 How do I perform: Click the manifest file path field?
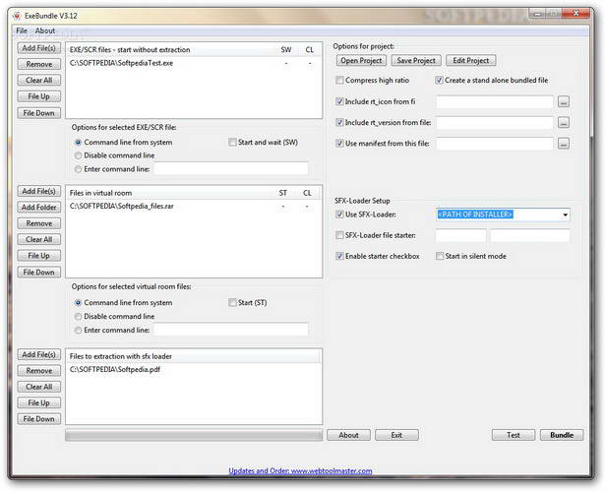tap(495, 144)
